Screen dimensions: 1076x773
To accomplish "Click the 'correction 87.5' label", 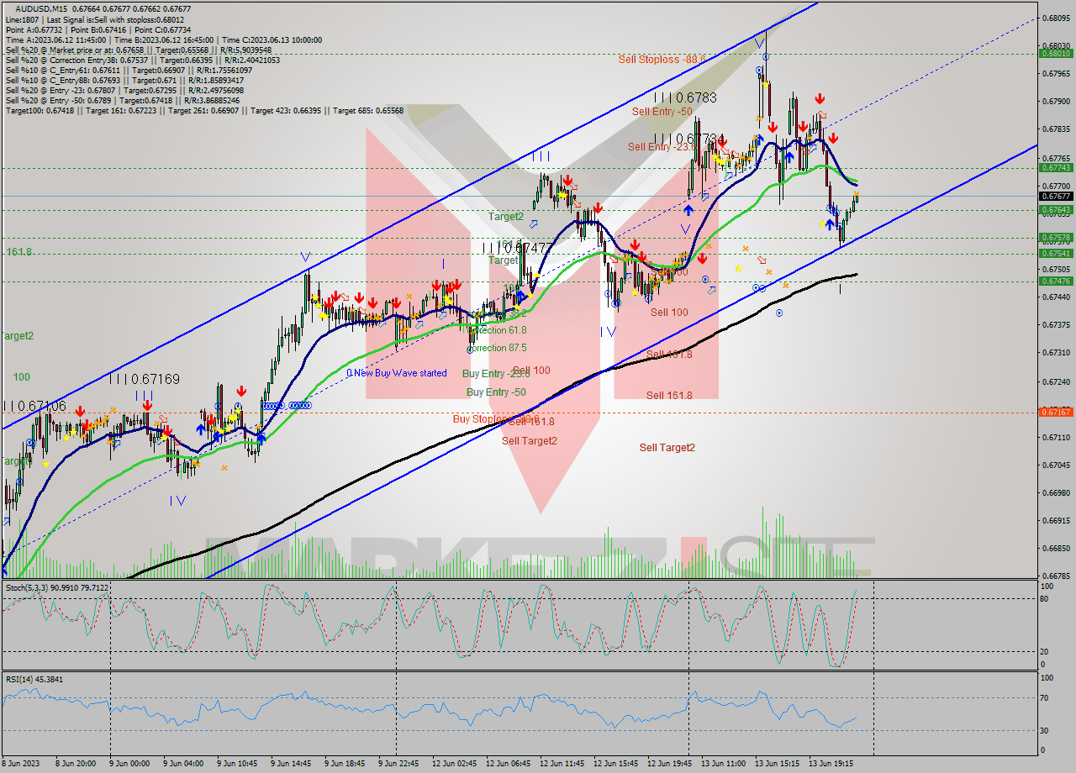I will point(498,348).
